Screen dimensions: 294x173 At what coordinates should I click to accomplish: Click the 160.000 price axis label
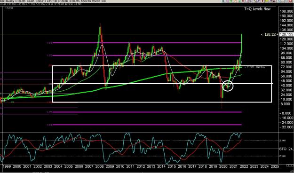coord(286,16)
